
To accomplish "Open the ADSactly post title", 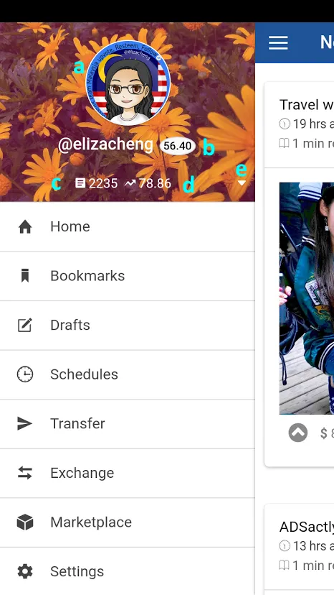I will click(307, 527).
